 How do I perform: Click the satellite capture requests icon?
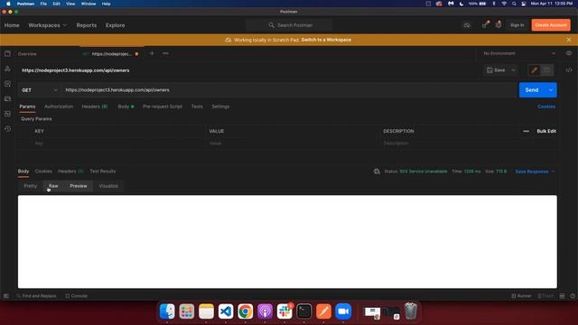tap(486, 24)
